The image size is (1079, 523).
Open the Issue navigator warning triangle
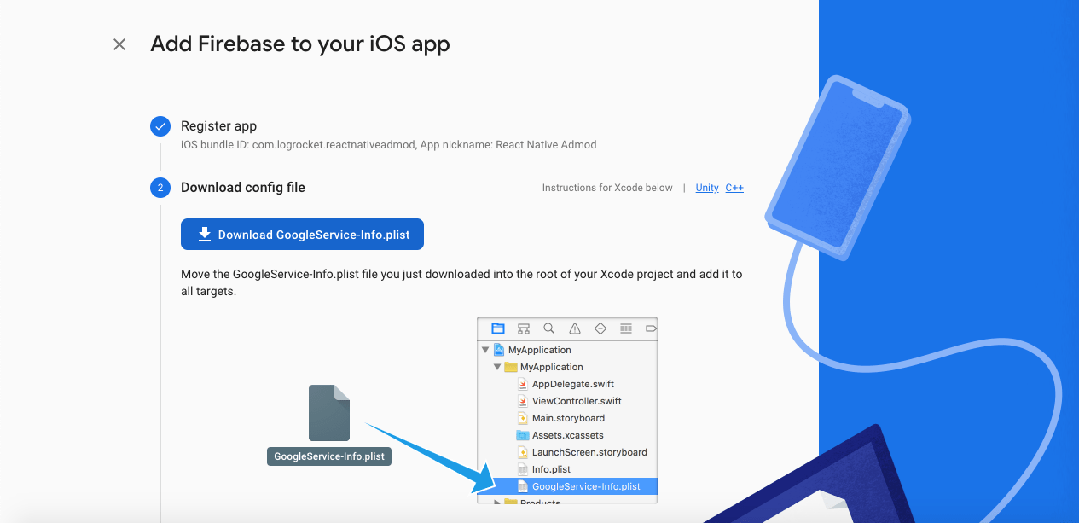[574, 328]
